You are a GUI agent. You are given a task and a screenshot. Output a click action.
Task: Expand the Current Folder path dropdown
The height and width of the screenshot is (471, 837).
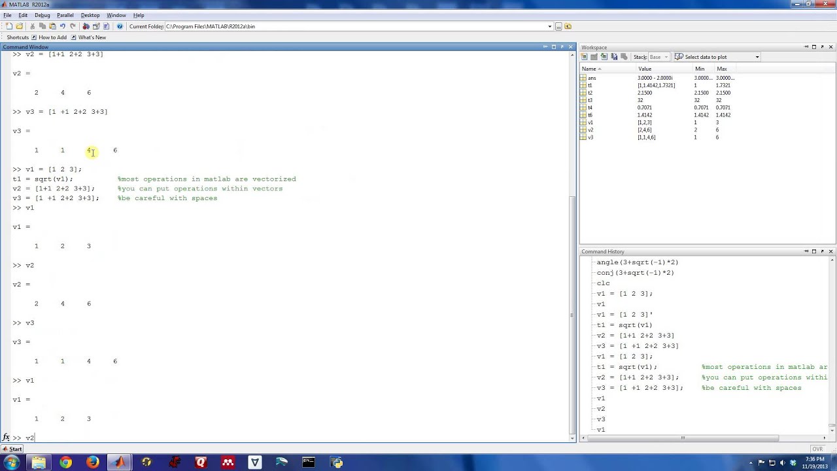click(549, 26)
